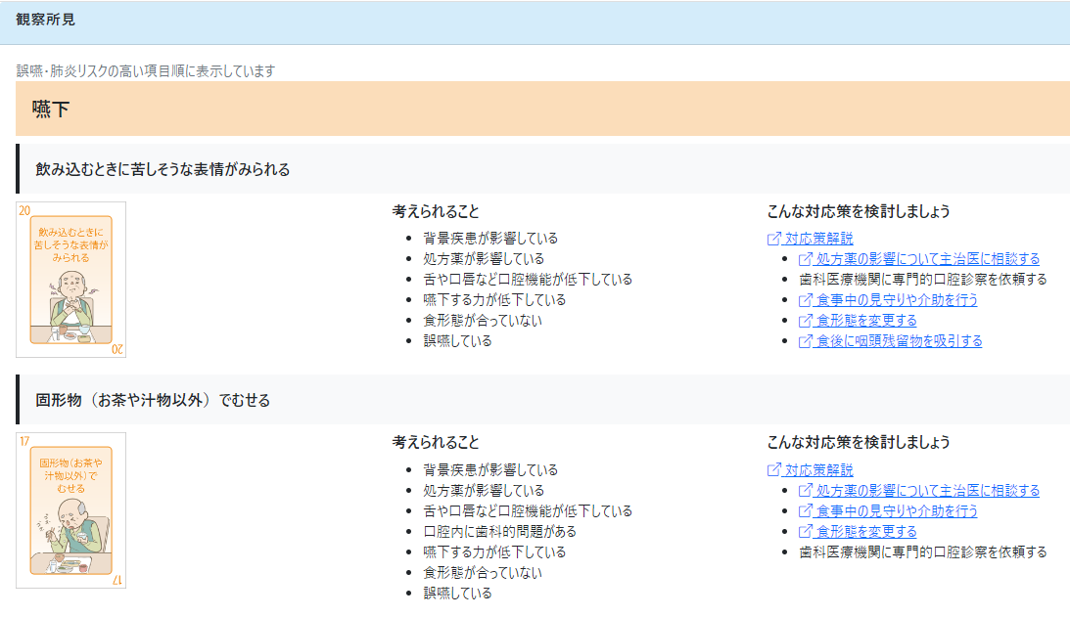
Task: Open the 対応策解説 link under 固形物でむせる
Action: tap(818, 470)
